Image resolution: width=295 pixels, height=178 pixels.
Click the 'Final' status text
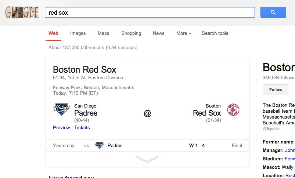coord(237,145)
